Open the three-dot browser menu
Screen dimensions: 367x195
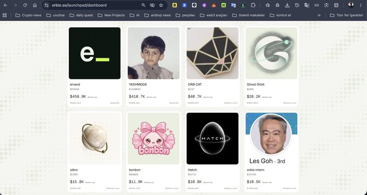pyautogui.click(x=361, y=5)
